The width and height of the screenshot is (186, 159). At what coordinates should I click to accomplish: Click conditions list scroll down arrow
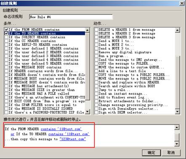coord(88,111)
